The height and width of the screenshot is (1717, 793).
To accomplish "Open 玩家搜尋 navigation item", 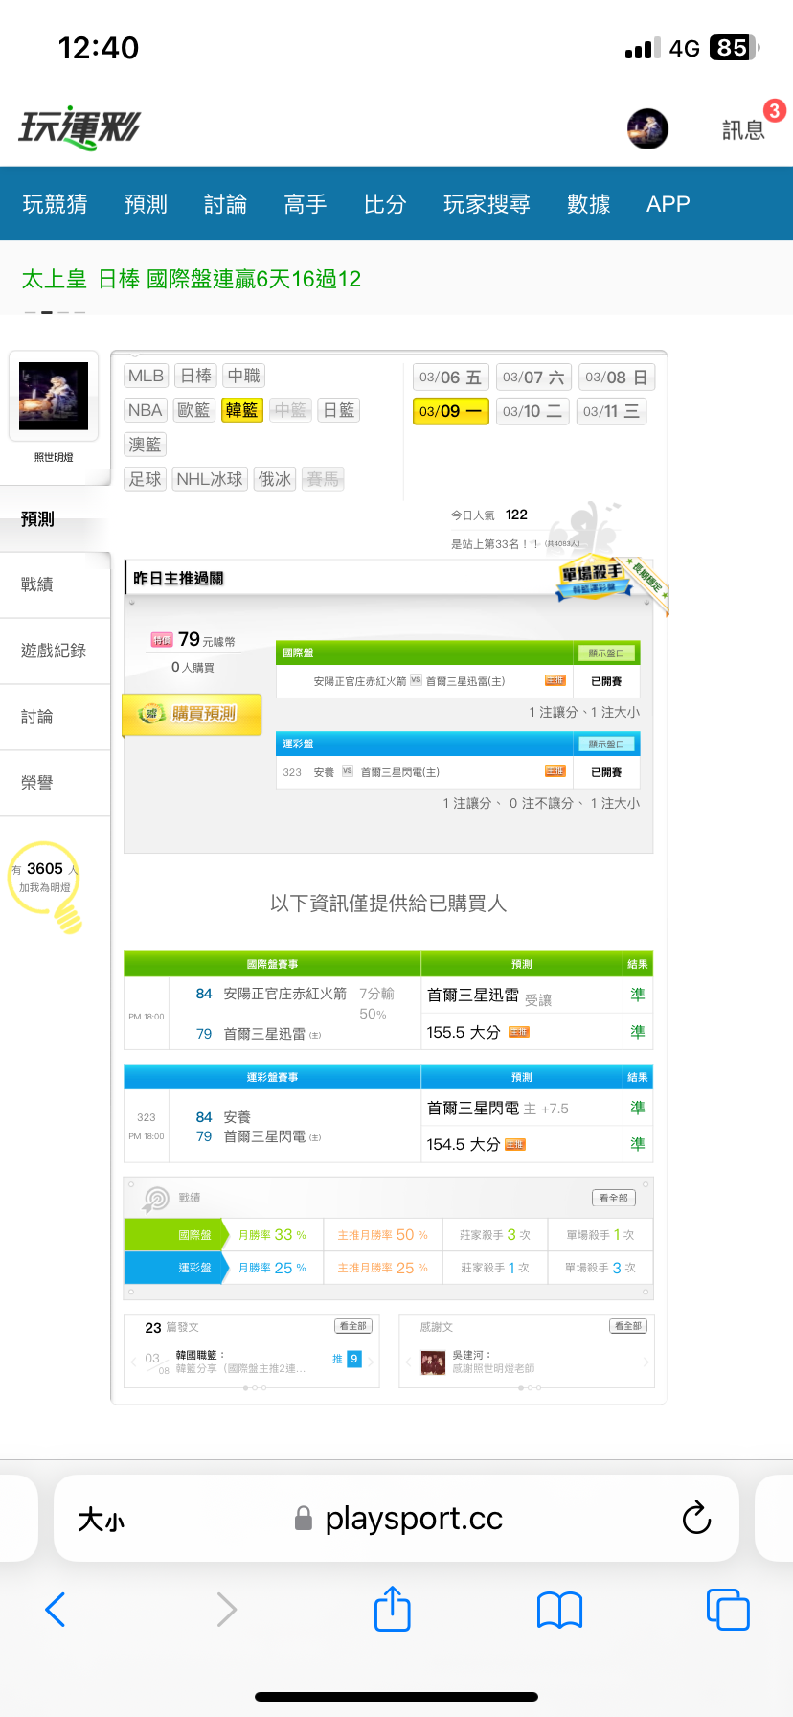I will pyautogui.click(x=487, y=204).
